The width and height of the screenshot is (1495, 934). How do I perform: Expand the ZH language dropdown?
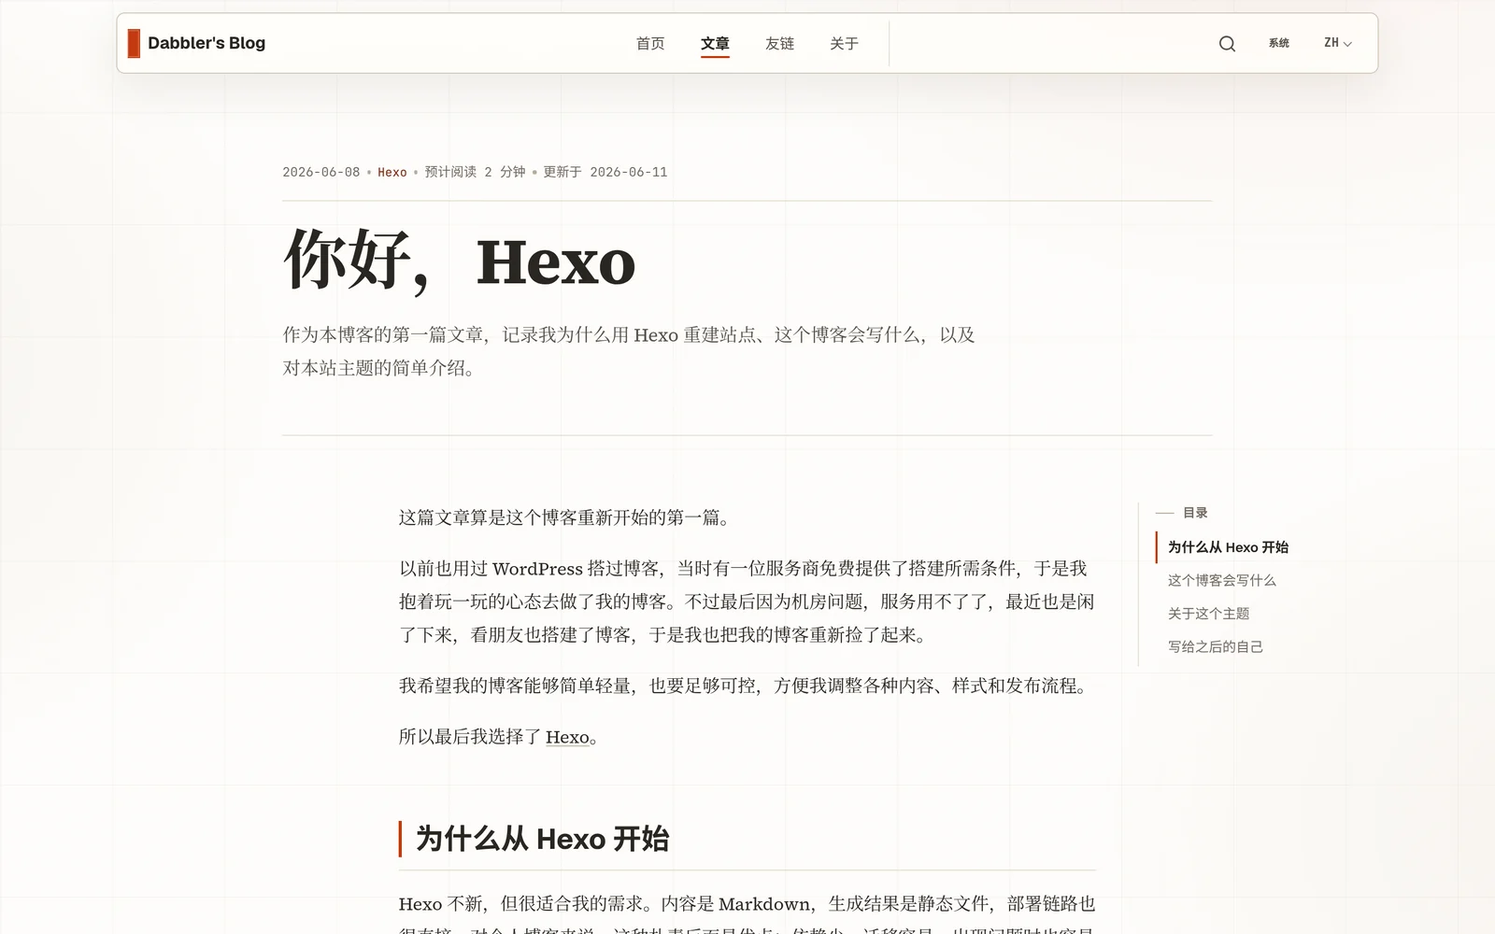pyautogui.click(x=1337, y=43)
